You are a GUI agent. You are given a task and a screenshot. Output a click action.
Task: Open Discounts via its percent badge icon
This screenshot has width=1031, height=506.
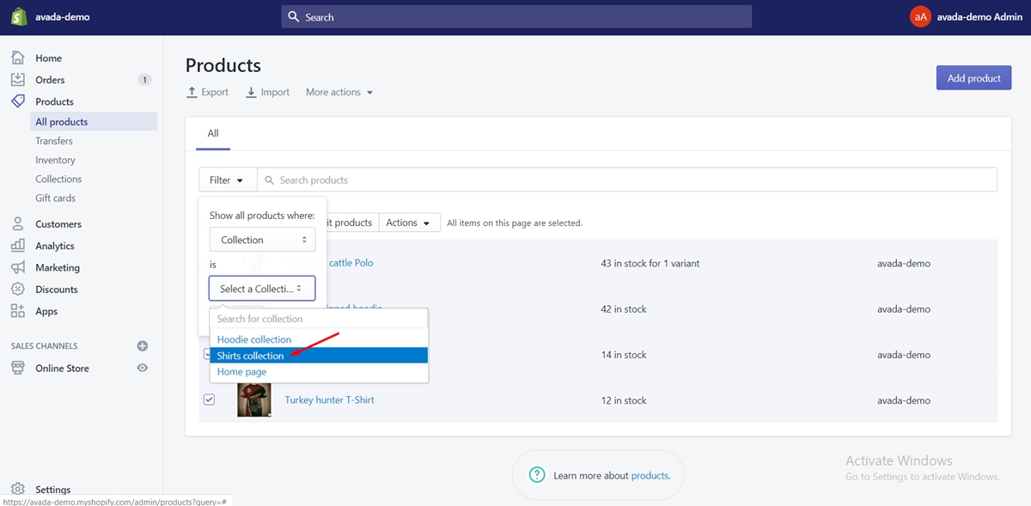(x=18, y=290)
